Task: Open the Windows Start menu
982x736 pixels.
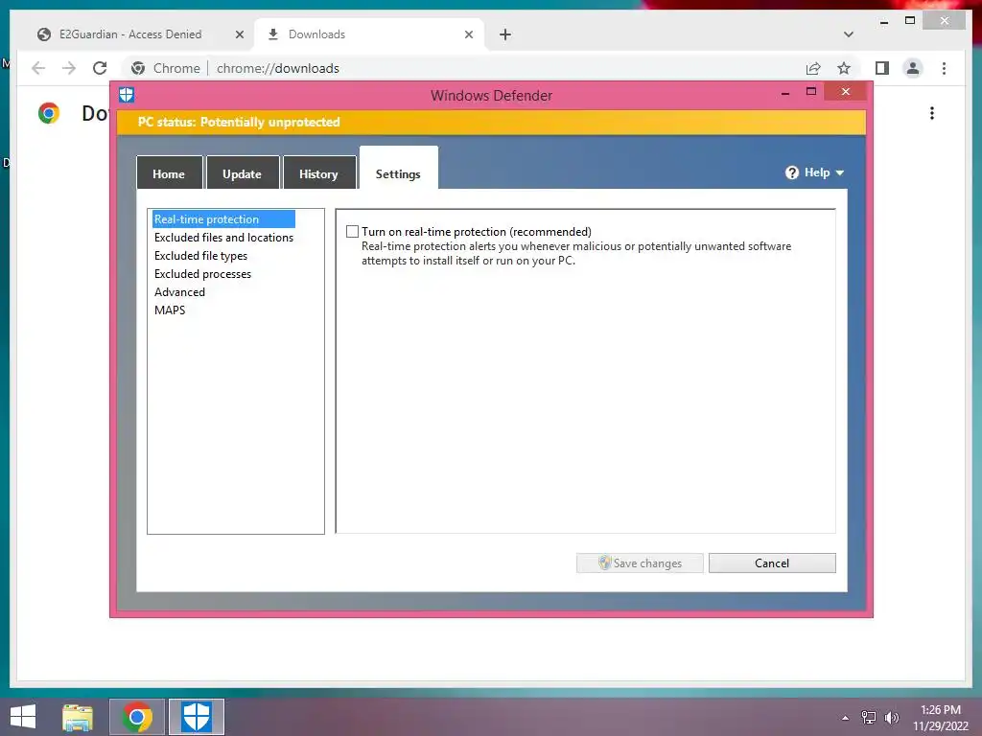Action: pyautogui.click(x=23, y=717)
